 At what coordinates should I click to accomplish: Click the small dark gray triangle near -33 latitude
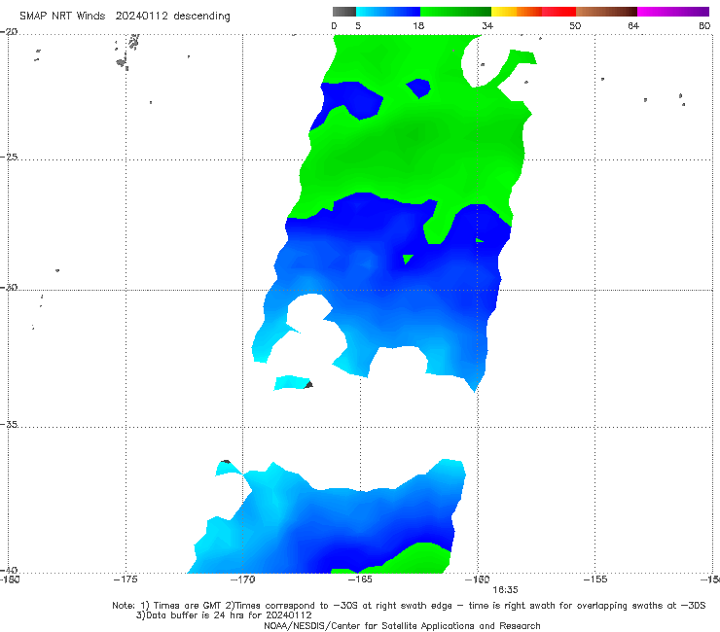[x=309, y=385]
